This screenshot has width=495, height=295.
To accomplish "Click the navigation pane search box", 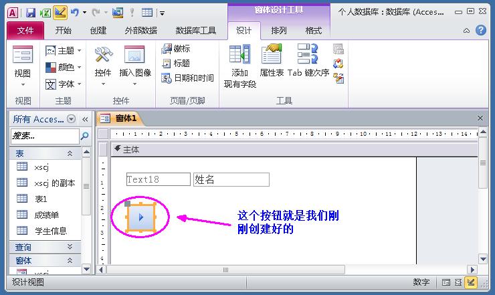I will (45, 136).
